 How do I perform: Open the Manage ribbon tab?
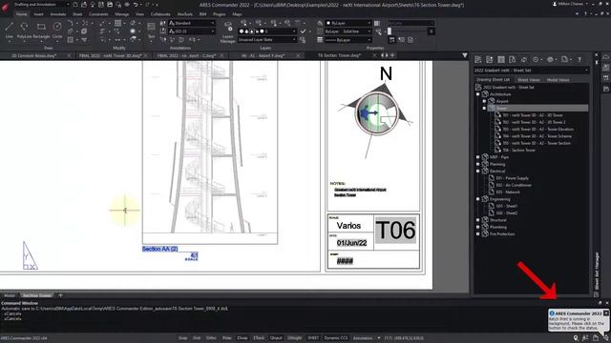tap(122, 14)
